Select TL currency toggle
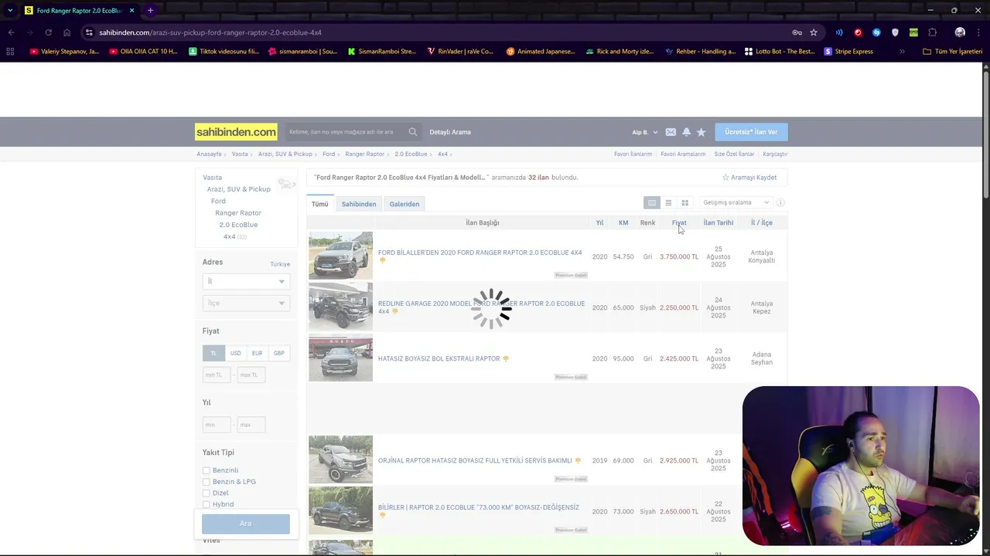 tap(213, 353)
